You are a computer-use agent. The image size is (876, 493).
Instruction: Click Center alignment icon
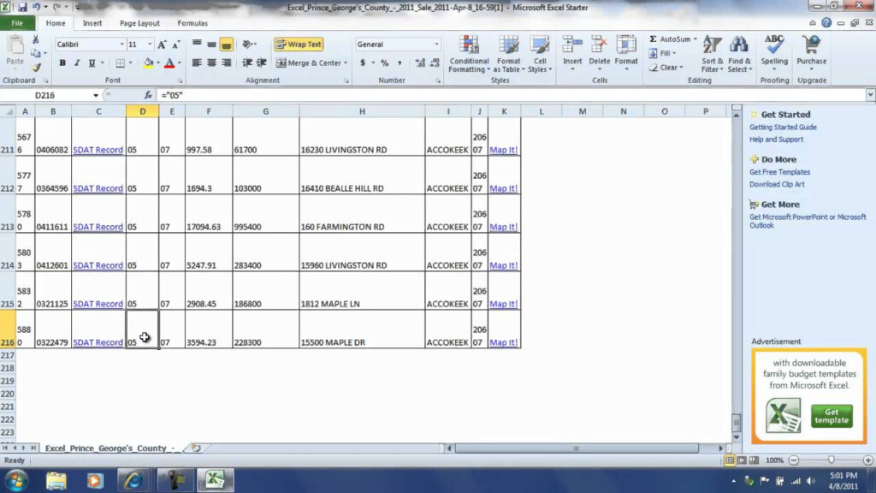(x=211, y=63)
